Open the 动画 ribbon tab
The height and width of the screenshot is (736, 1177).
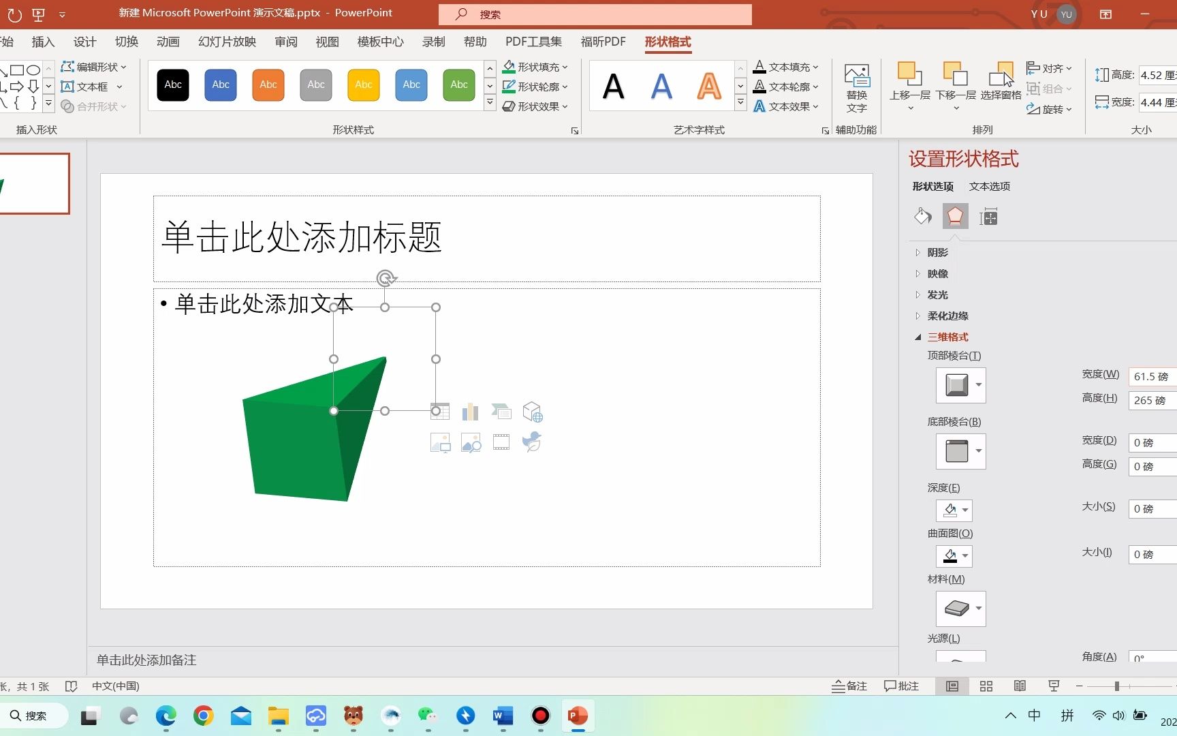click(x=168, y=42)
